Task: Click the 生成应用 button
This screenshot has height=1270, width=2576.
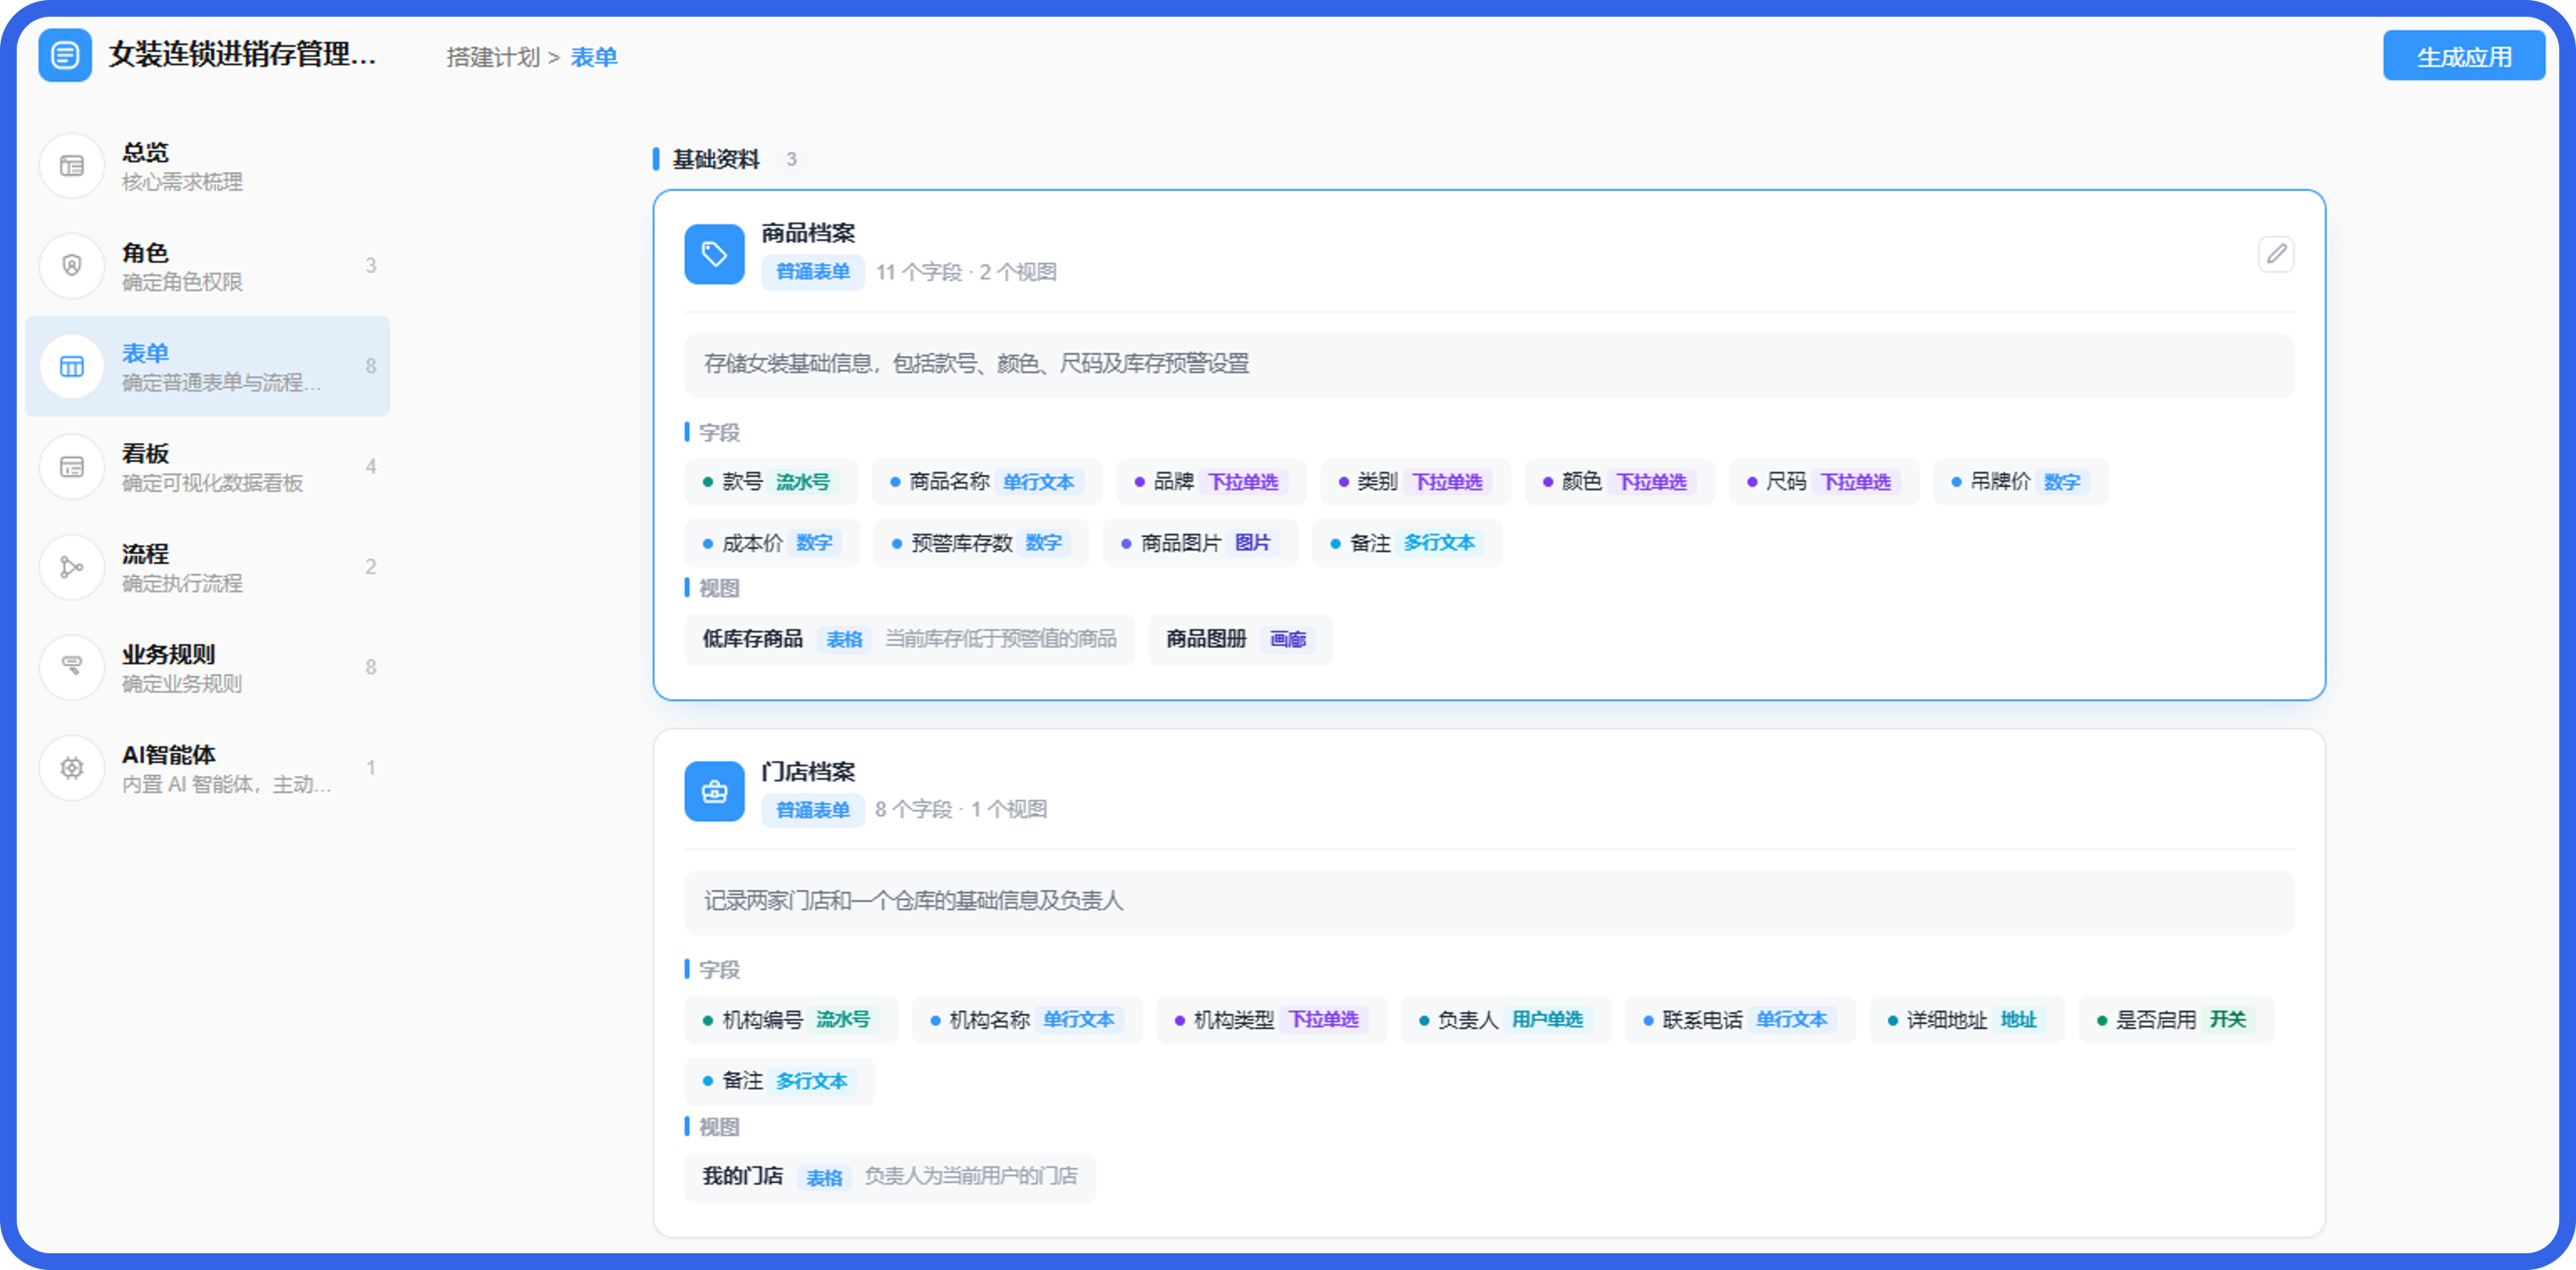Action: (2463, 56)
